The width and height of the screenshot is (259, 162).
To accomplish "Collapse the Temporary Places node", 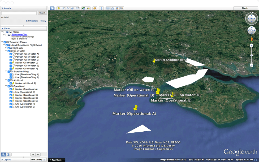I will coord(2,42).
